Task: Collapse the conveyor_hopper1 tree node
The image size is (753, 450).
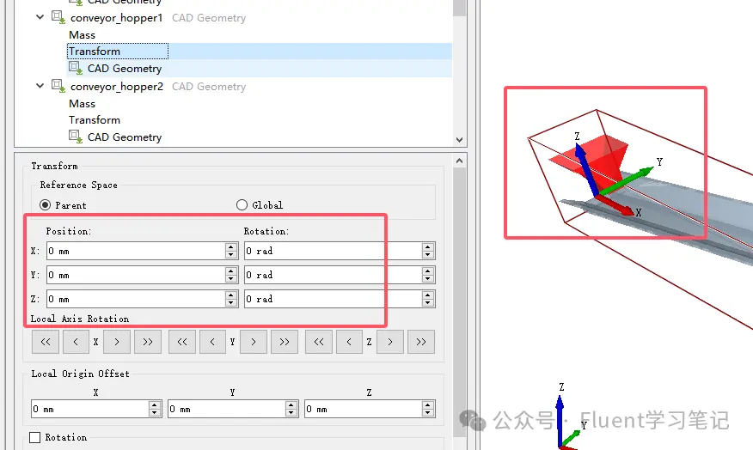Action: point(40,17)
